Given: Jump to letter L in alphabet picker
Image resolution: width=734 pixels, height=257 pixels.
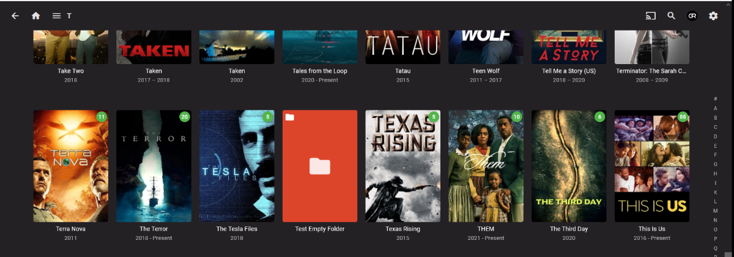Looking at the screenshot, I should coord(716,201).
